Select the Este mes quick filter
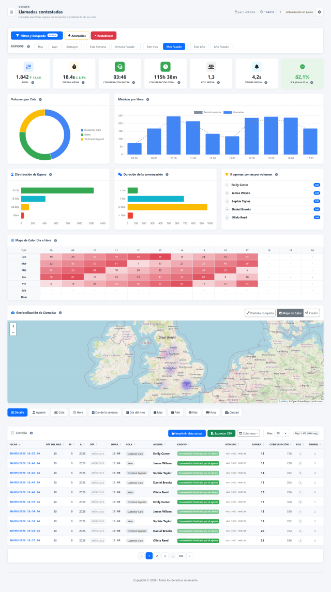 (152, 47)
